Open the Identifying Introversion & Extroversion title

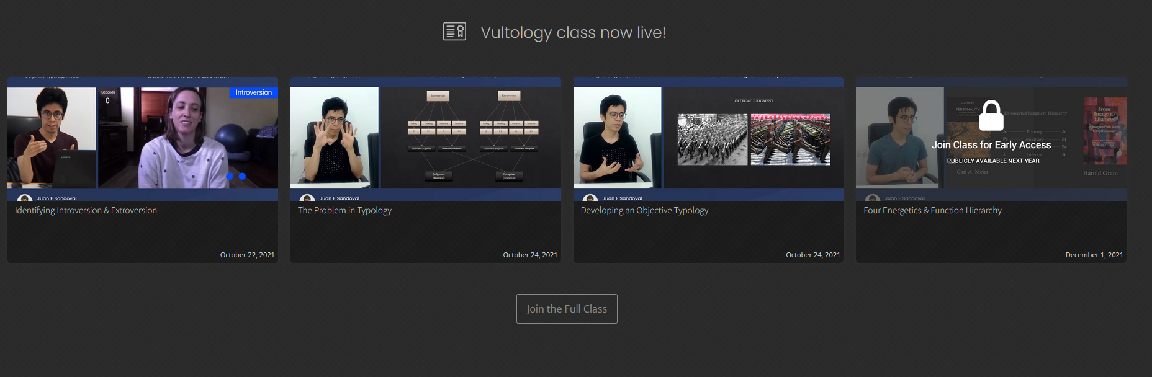(86, 210)
